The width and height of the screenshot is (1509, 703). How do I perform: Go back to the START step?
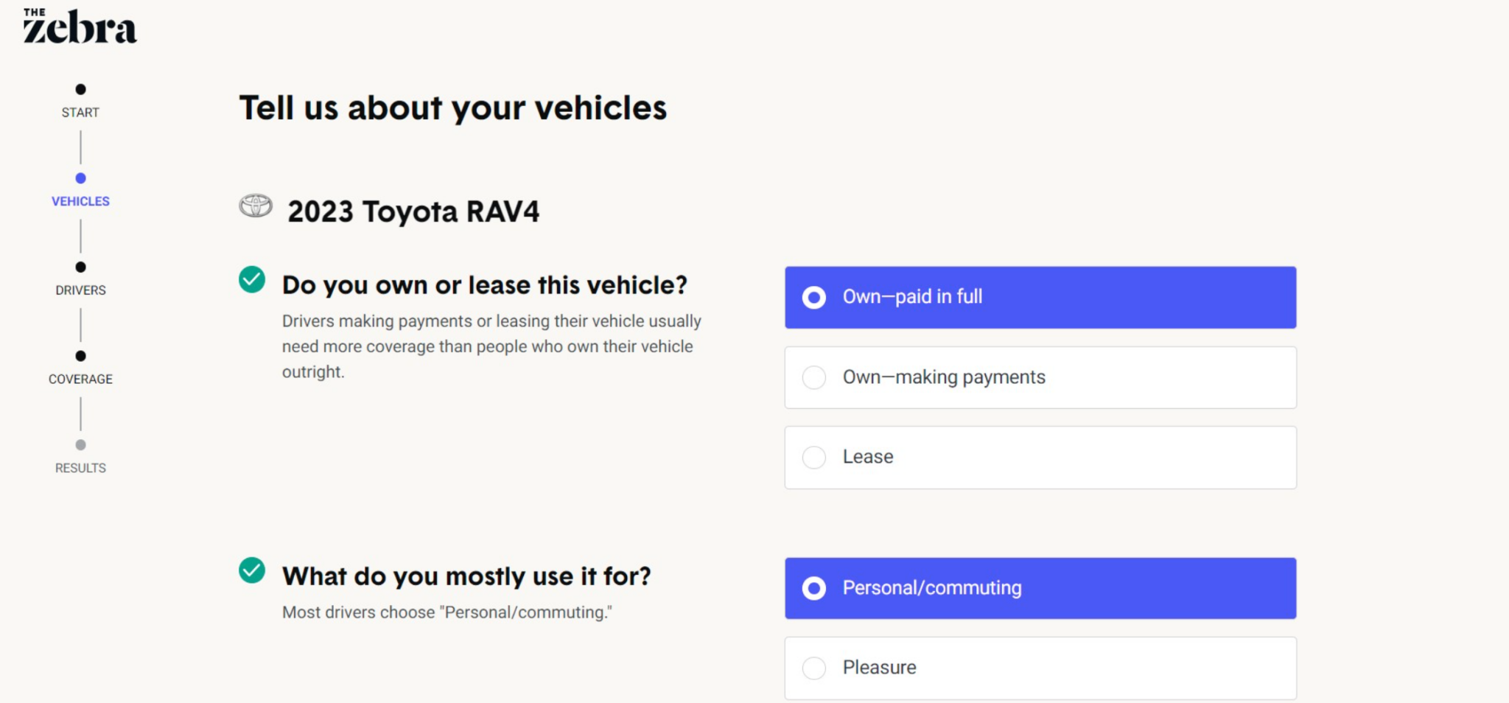(x=80, y=111)
